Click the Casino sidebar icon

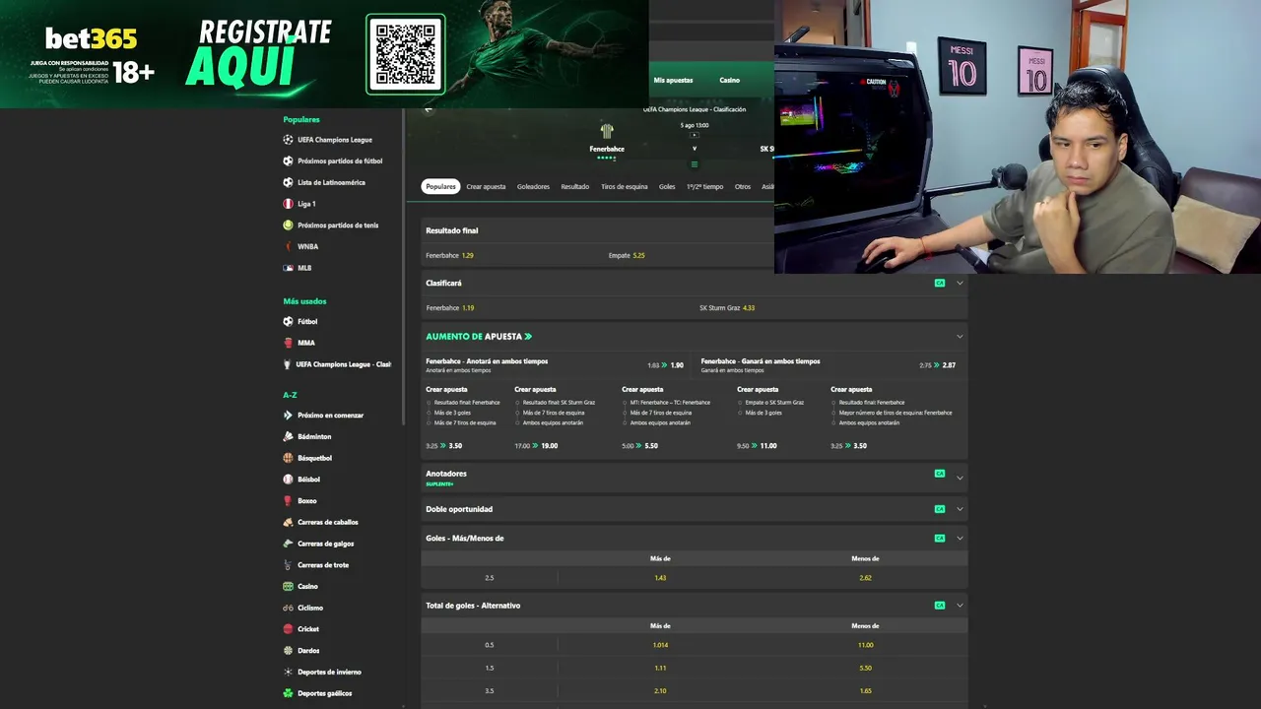pos(288,586)
